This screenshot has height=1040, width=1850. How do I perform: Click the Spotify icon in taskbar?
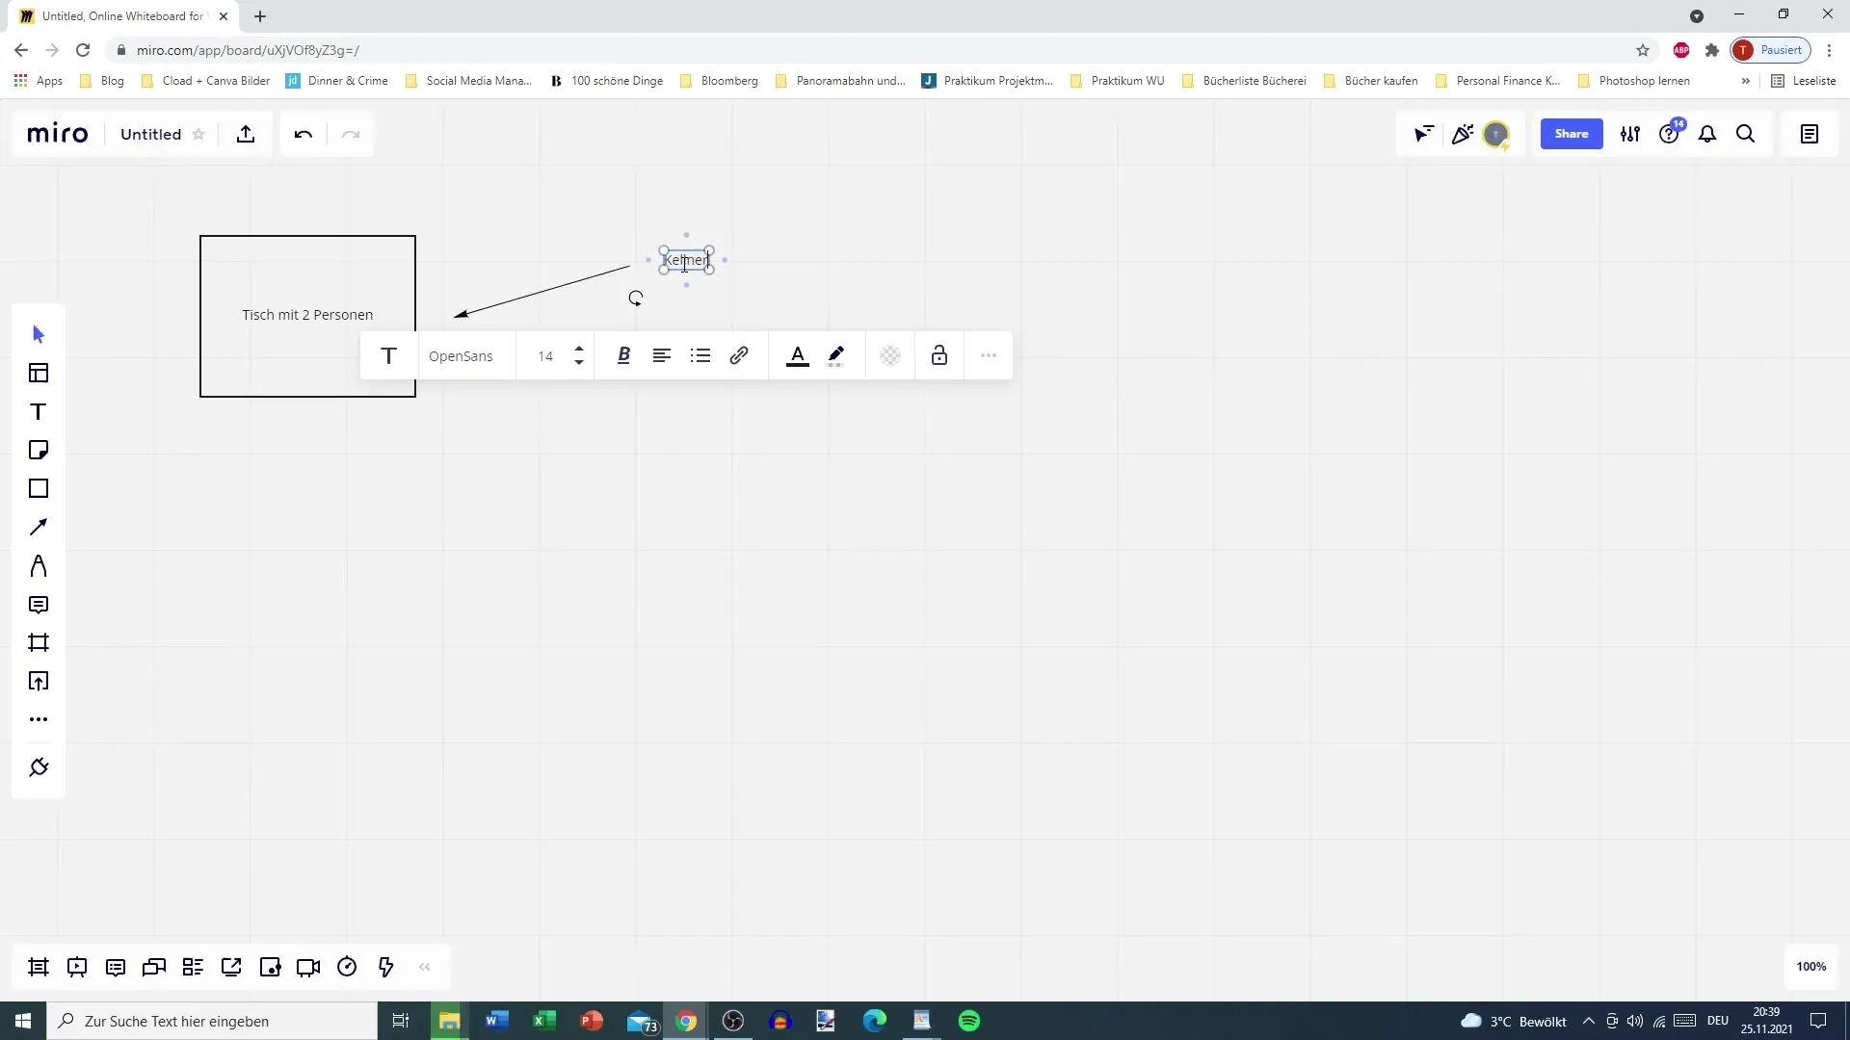click(x=969, y=1020)
